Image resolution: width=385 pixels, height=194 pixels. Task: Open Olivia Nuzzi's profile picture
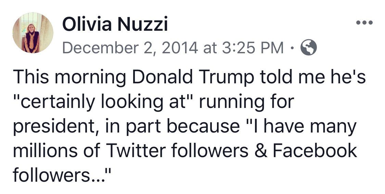[x=33, y=33]
